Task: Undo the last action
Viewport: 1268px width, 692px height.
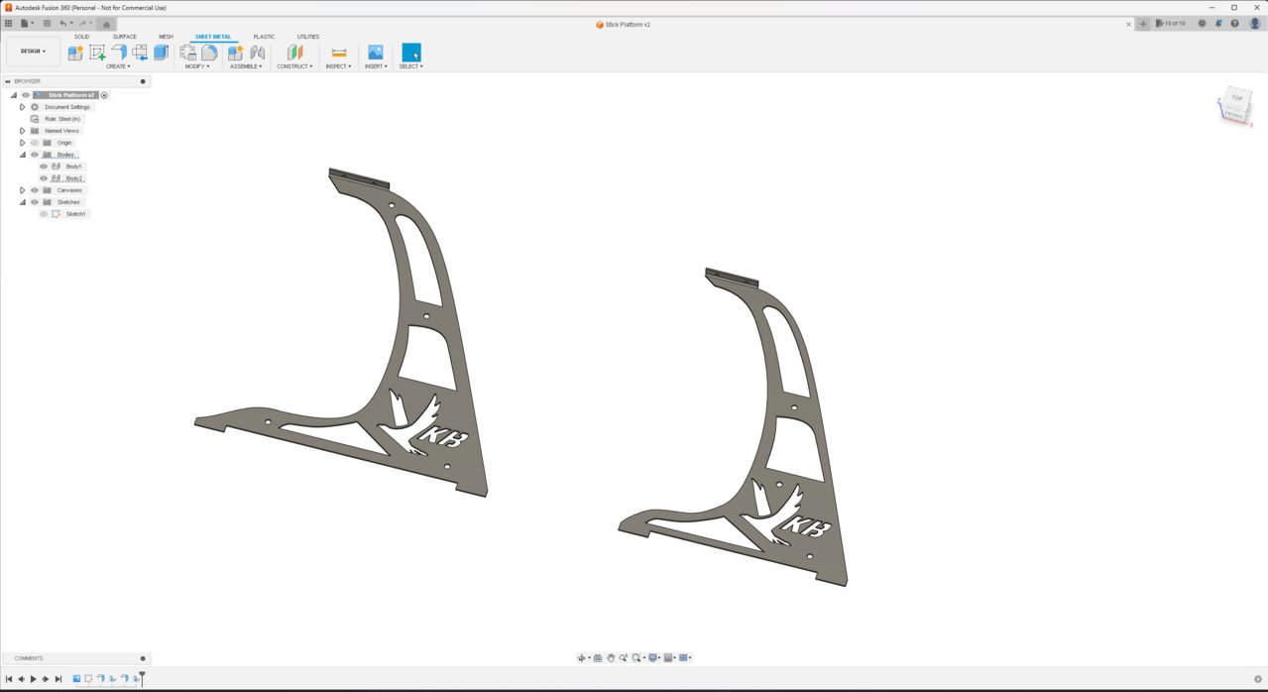Action: (x=63, y=23)
